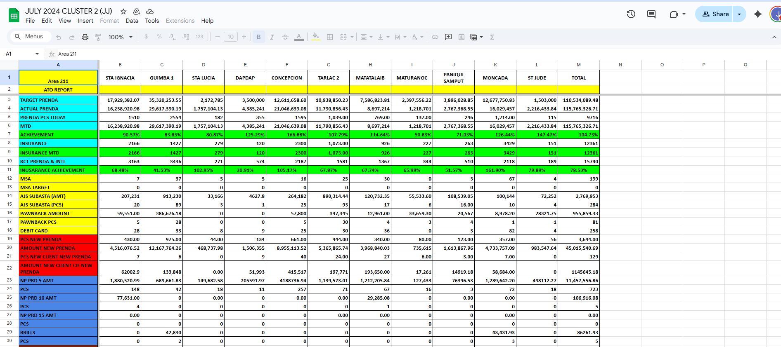Viewport: 781px width, 347px height.
Task: Click the Share button
Action: point(715,14)
